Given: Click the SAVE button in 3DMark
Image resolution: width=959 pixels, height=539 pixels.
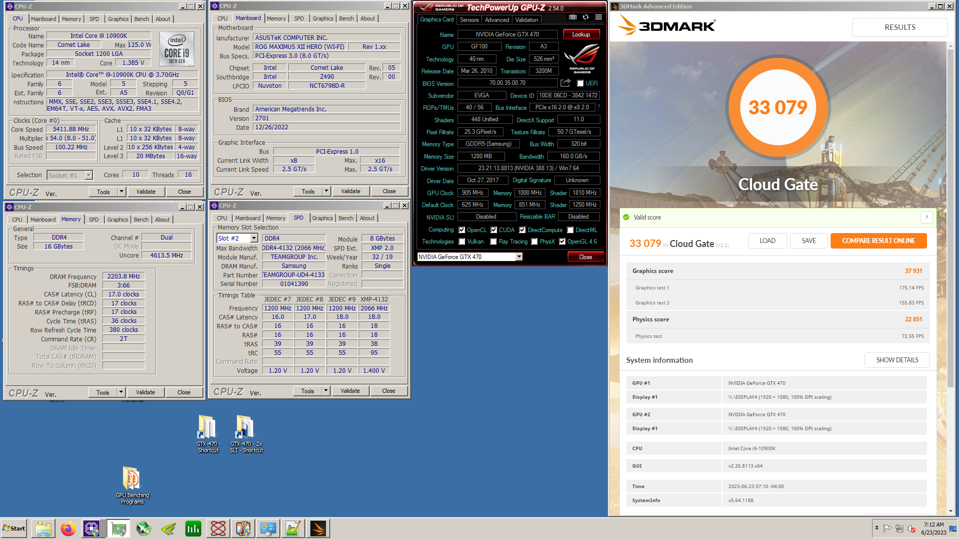Looking at the screenshot, I should point(809,241).
